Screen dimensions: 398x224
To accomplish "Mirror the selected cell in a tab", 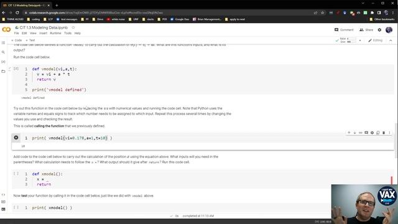I will 378,133.
